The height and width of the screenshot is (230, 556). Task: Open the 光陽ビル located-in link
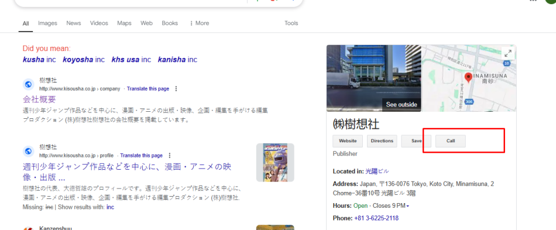coord(377,171)
